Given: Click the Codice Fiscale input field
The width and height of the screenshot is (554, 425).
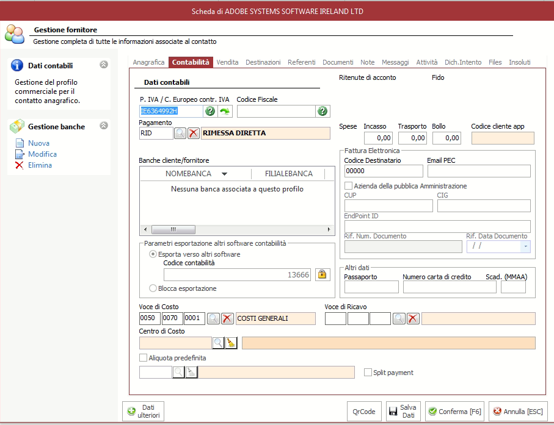Looking at the screenshot, I should click(x=276, y=112).
